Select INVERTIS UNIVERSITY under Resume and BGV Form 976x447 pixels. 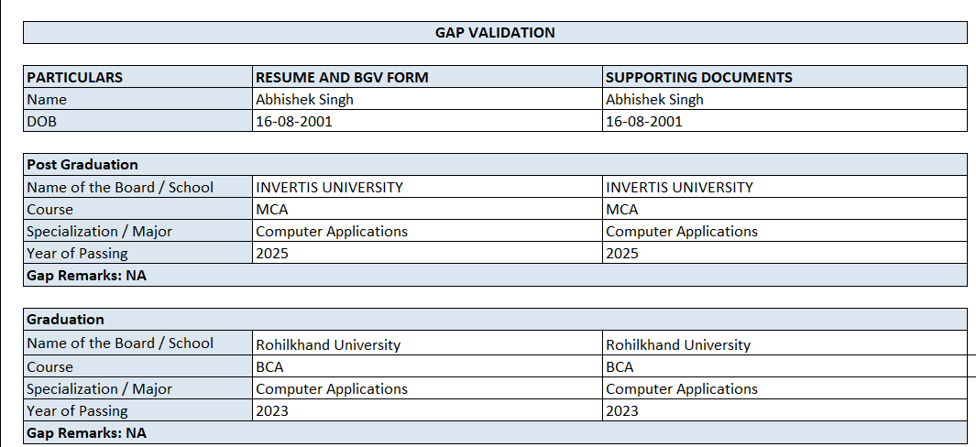click(x=329, y=187)
